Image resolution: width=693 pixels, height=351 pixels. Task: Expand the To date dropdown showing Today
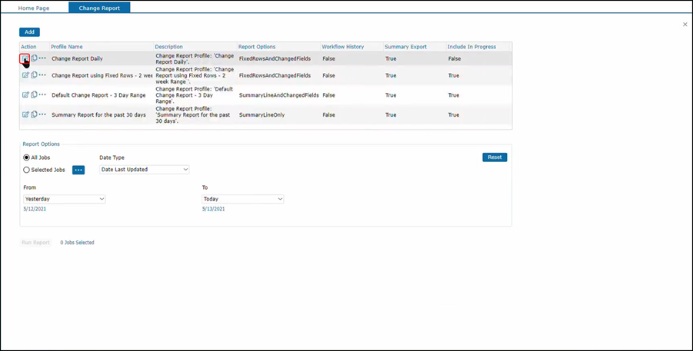242,199
